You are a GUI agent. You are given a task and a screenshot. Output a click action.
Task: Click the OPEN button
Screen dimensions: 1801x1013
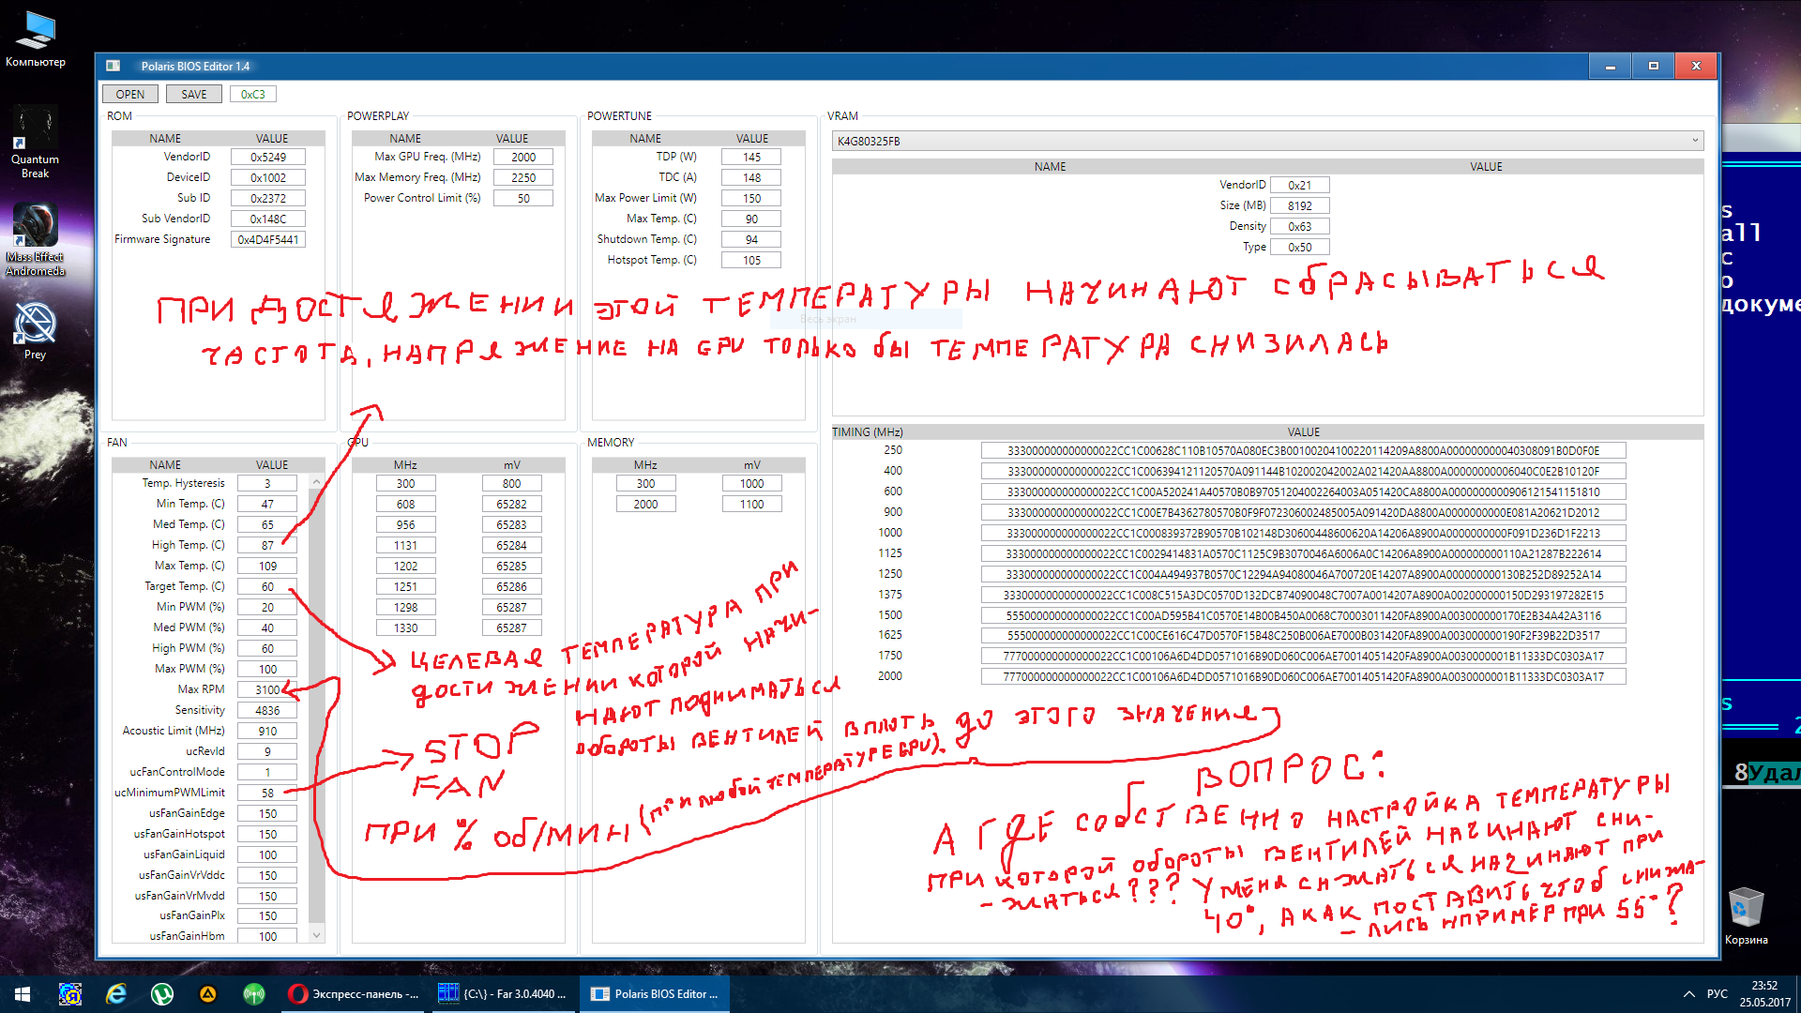(x=129, y=94)
